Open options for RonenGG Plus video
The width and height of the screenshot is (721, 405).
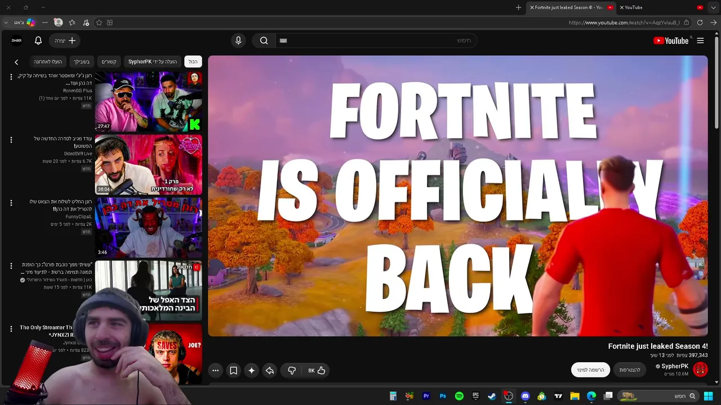11,76
